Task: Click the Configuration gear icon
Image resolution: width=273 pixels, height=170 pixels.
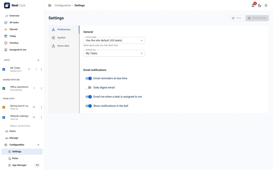Action: 6,145
